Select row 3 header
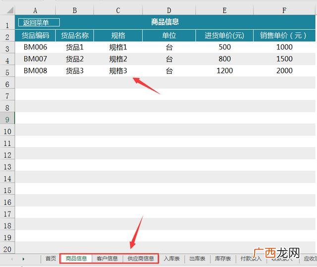 pyautogui.click(x=7, y=49)
